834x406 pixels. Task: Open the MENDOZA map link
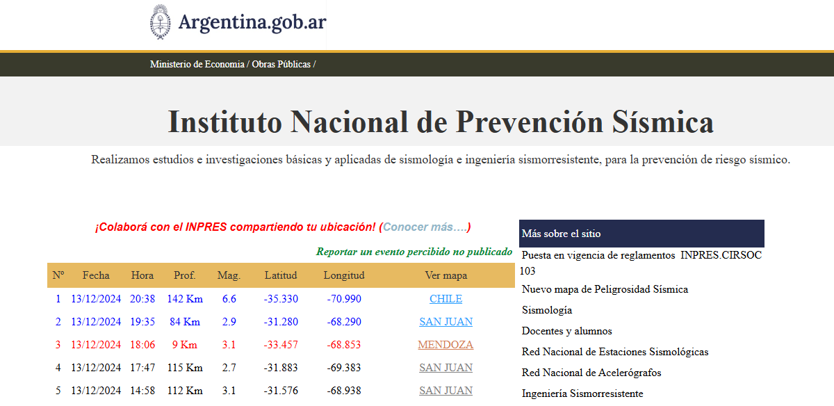[x=445, y=345]
